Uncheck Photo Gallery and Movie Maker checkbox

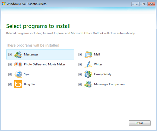coord(10,64)
